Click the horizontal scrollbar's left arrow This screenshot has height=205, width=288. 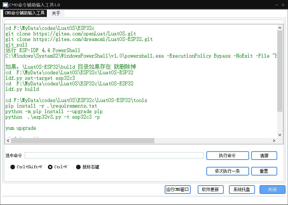pos(8,141)
